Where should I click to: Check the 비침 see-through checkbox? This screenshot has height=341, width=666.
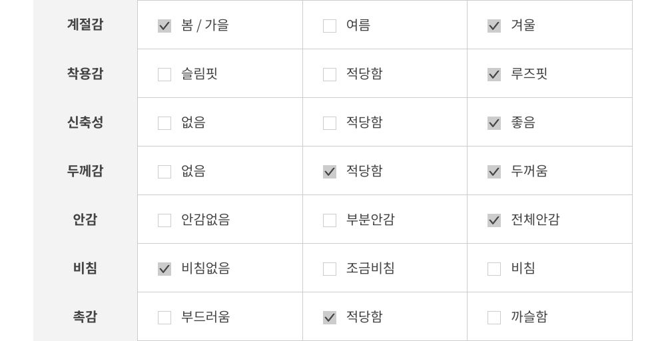[x=494, y=269]
